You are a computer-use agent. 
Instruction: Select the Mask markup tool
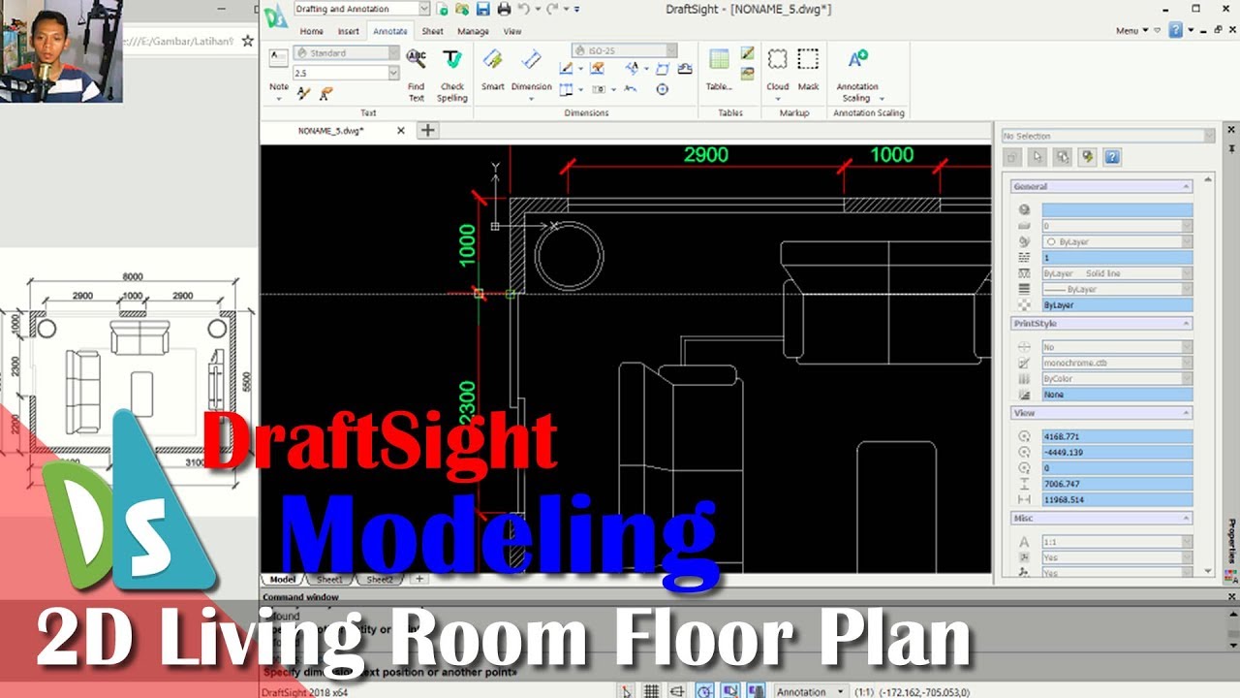click(x=809, y=70)
